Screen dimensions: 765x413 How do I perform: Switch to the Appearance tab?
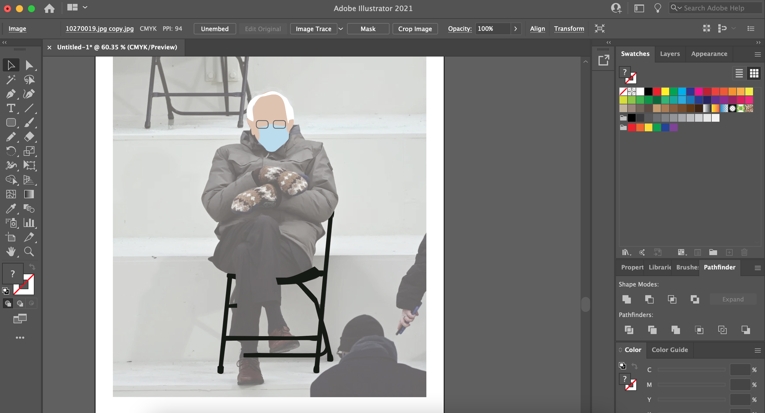[709, 54]
